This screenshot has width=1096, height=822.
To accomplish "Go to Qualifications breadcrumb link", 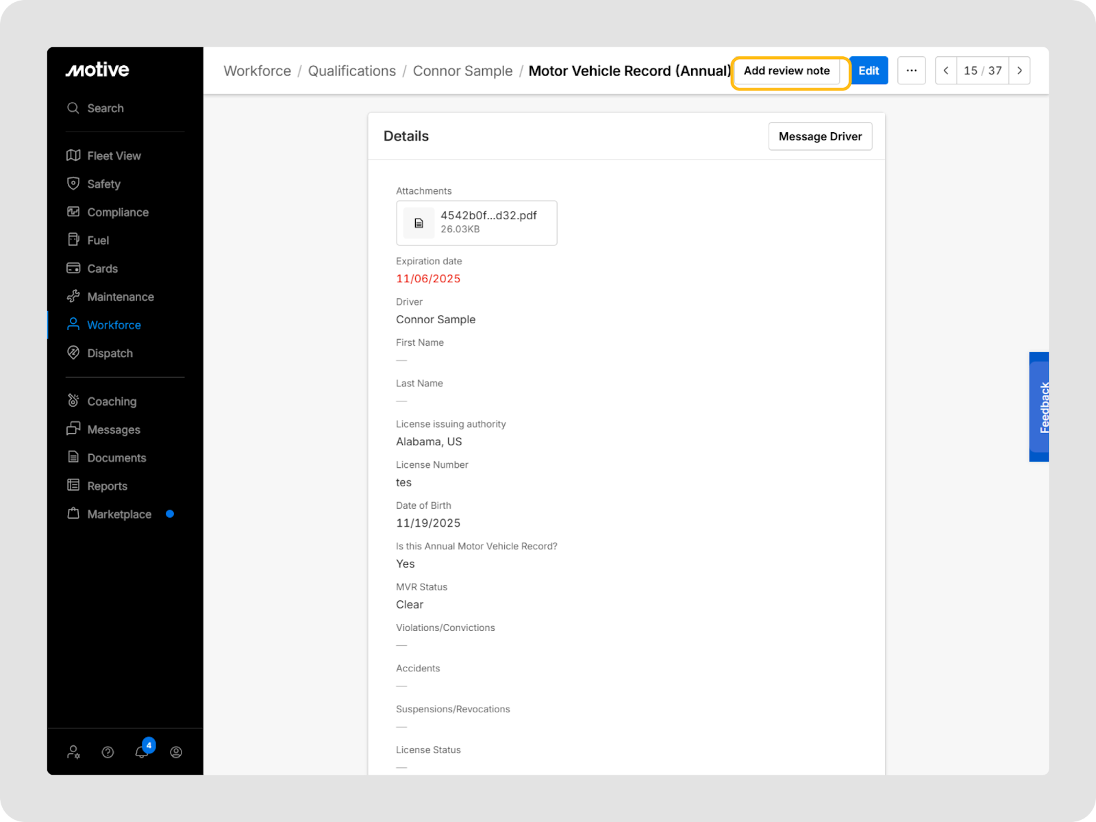I will [x=351, y=71].
